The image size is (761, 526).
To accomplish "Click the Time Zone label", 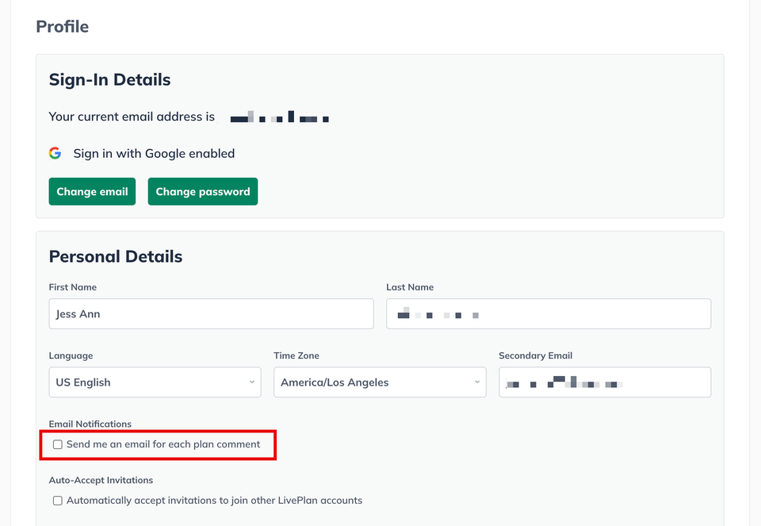I will (x=296, y=355).
